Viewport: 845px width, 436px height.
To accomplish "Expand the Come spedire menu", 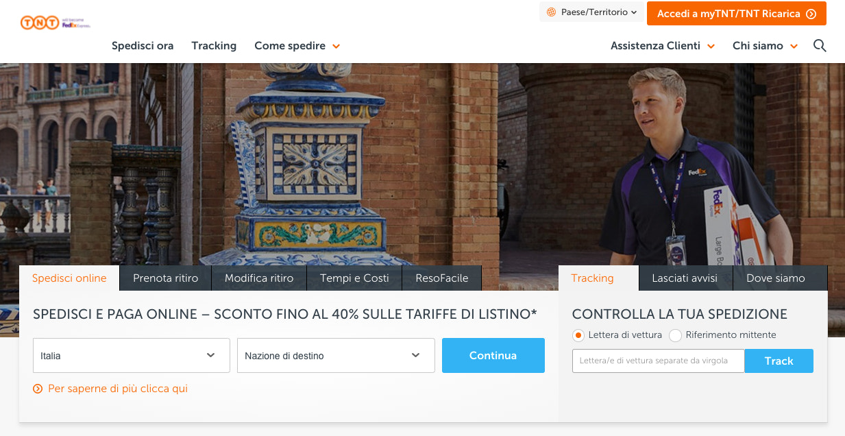I will coord(297,46).
